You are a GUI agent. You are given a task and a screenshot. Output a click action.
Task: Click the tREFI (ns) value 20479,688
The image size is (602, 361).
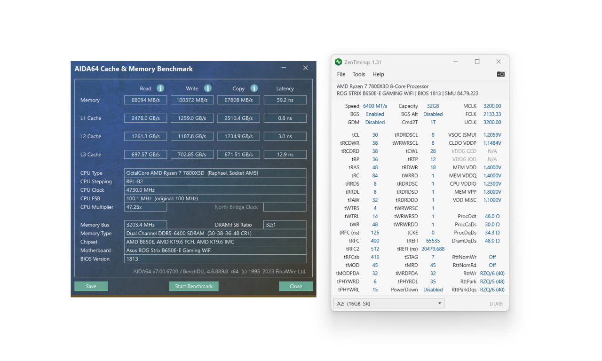(433, 249)
